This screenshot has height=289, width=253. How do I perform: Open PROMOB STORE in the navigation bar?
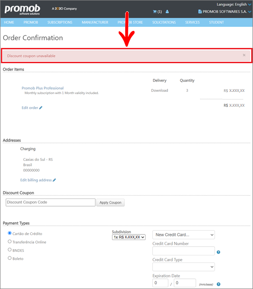[x=130, y=22]
